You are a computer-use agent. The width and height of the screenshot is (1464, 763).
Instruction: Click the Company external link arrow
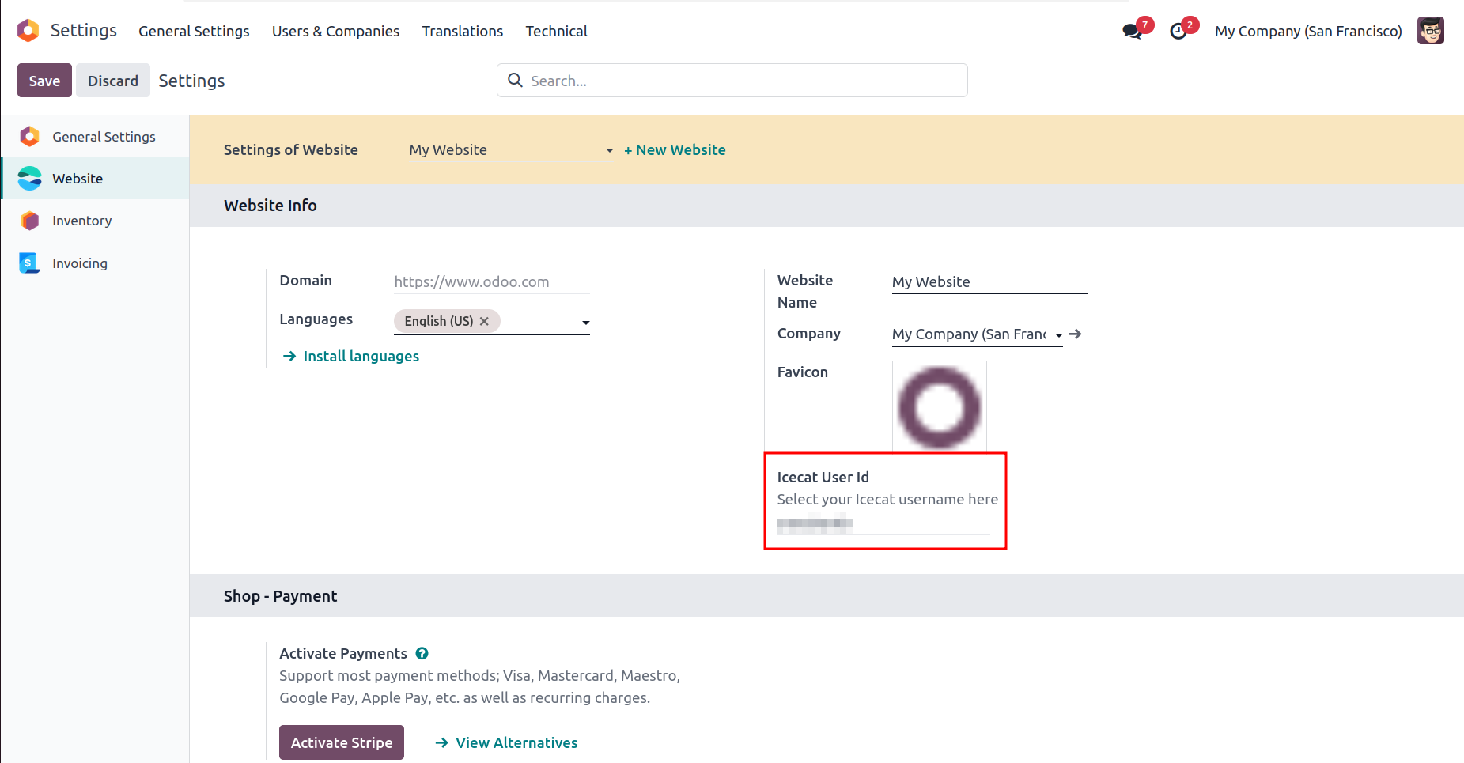pos(1076,334)
